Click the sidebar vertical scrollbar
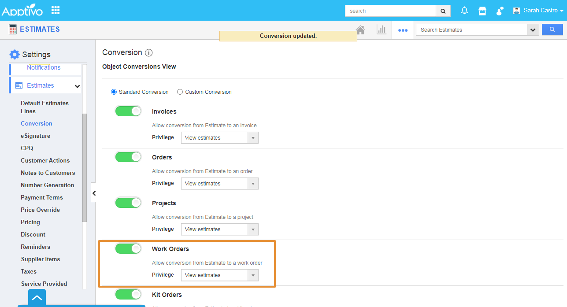The image size is (567, 307). pos(85,167)
